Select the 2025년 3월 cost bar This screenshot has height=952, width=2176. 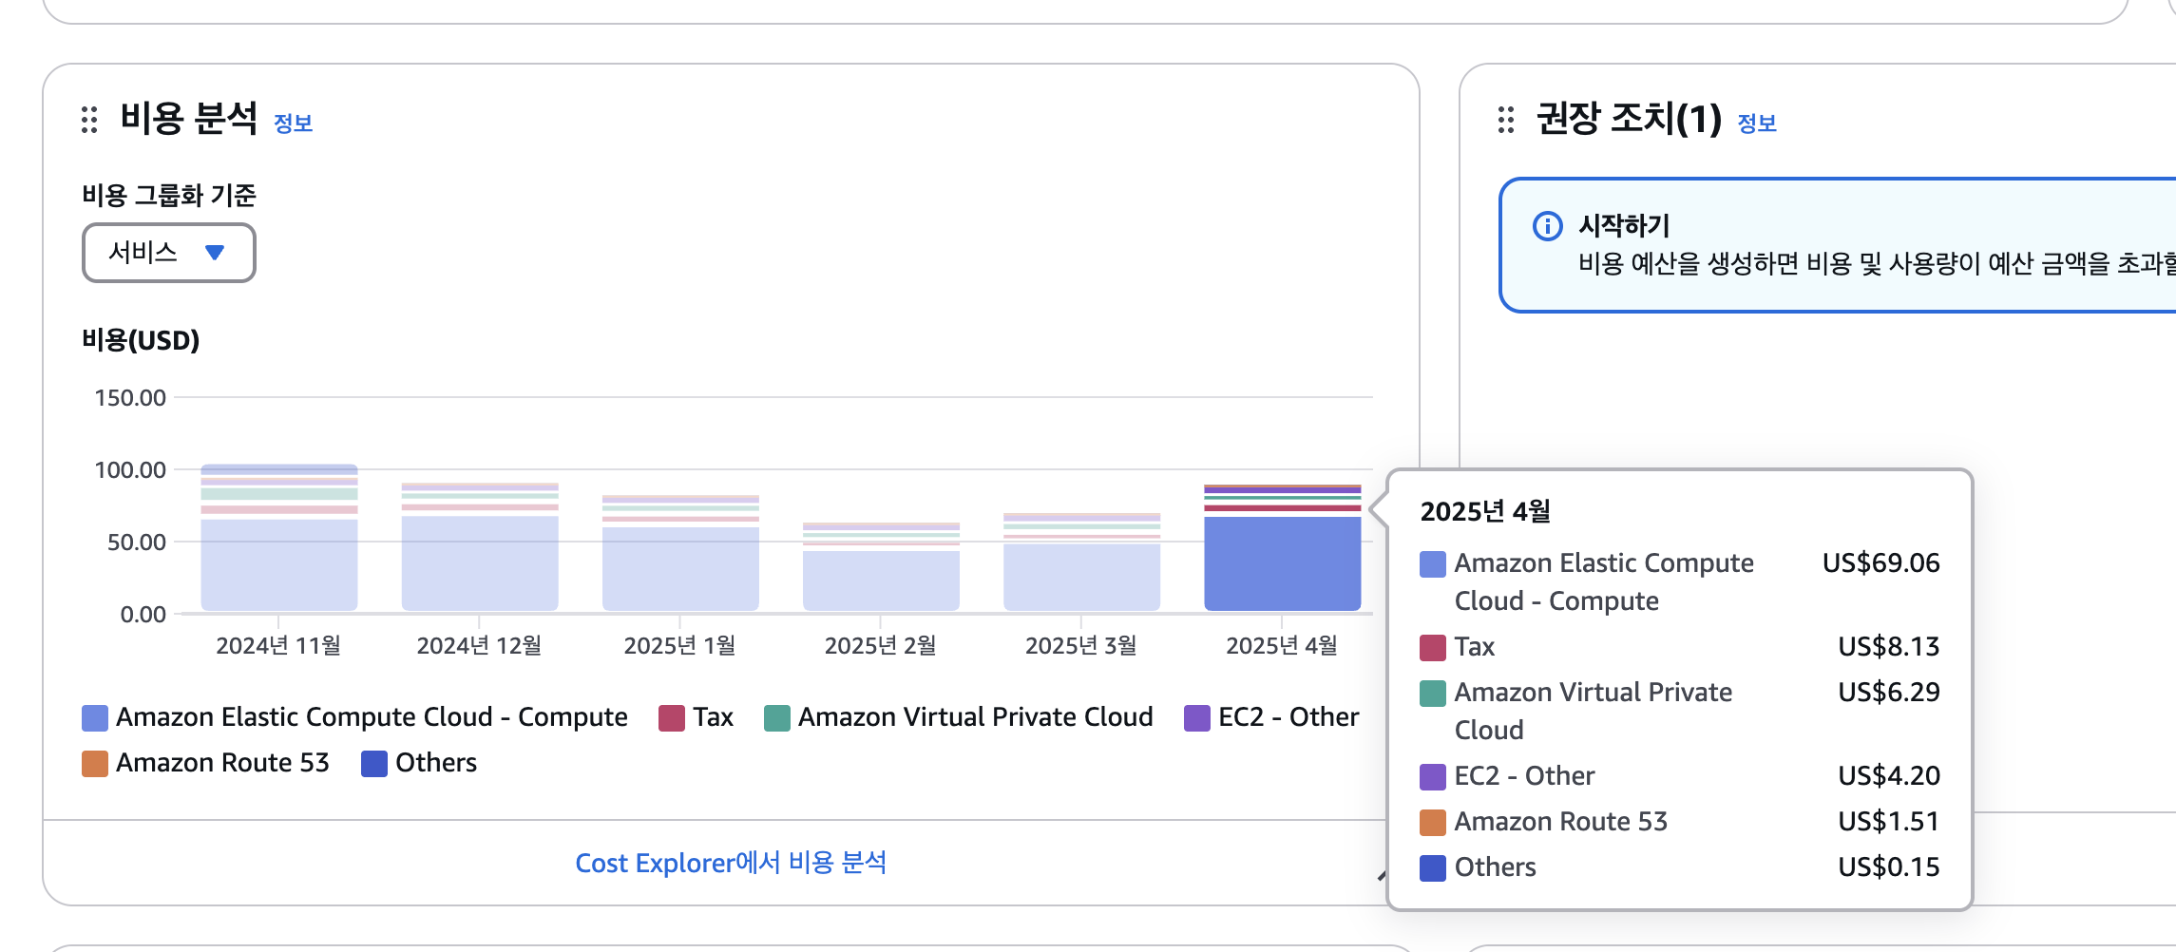pyautogui.click(x=1081, y=562)
